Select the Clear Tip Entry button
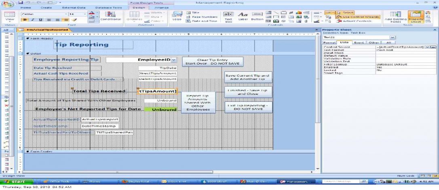439x190 pixels. (x=213, y=62)
